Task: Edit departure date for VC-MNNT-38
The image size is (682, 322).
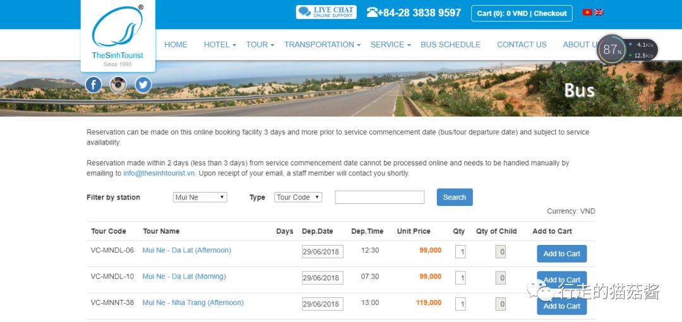Action: (322, 304)
